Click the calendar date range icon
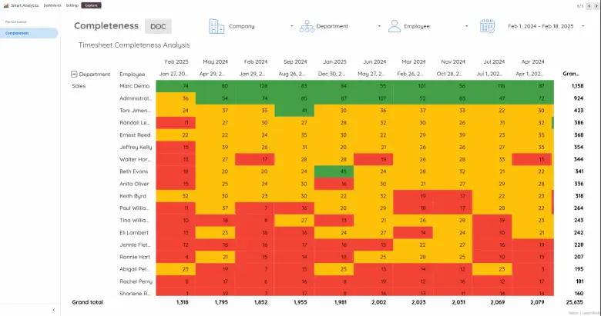This screenshot has height=316, width=601. 487,26
